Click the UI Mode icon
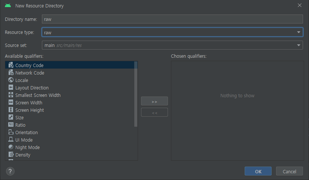 [11, 139]
